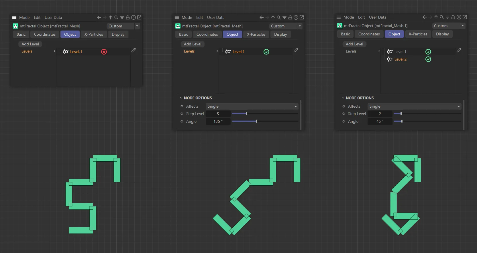
Task: Open the Custom dropdown in the mtFractal_Mesh.1 panel
Action: pos(448,26)
